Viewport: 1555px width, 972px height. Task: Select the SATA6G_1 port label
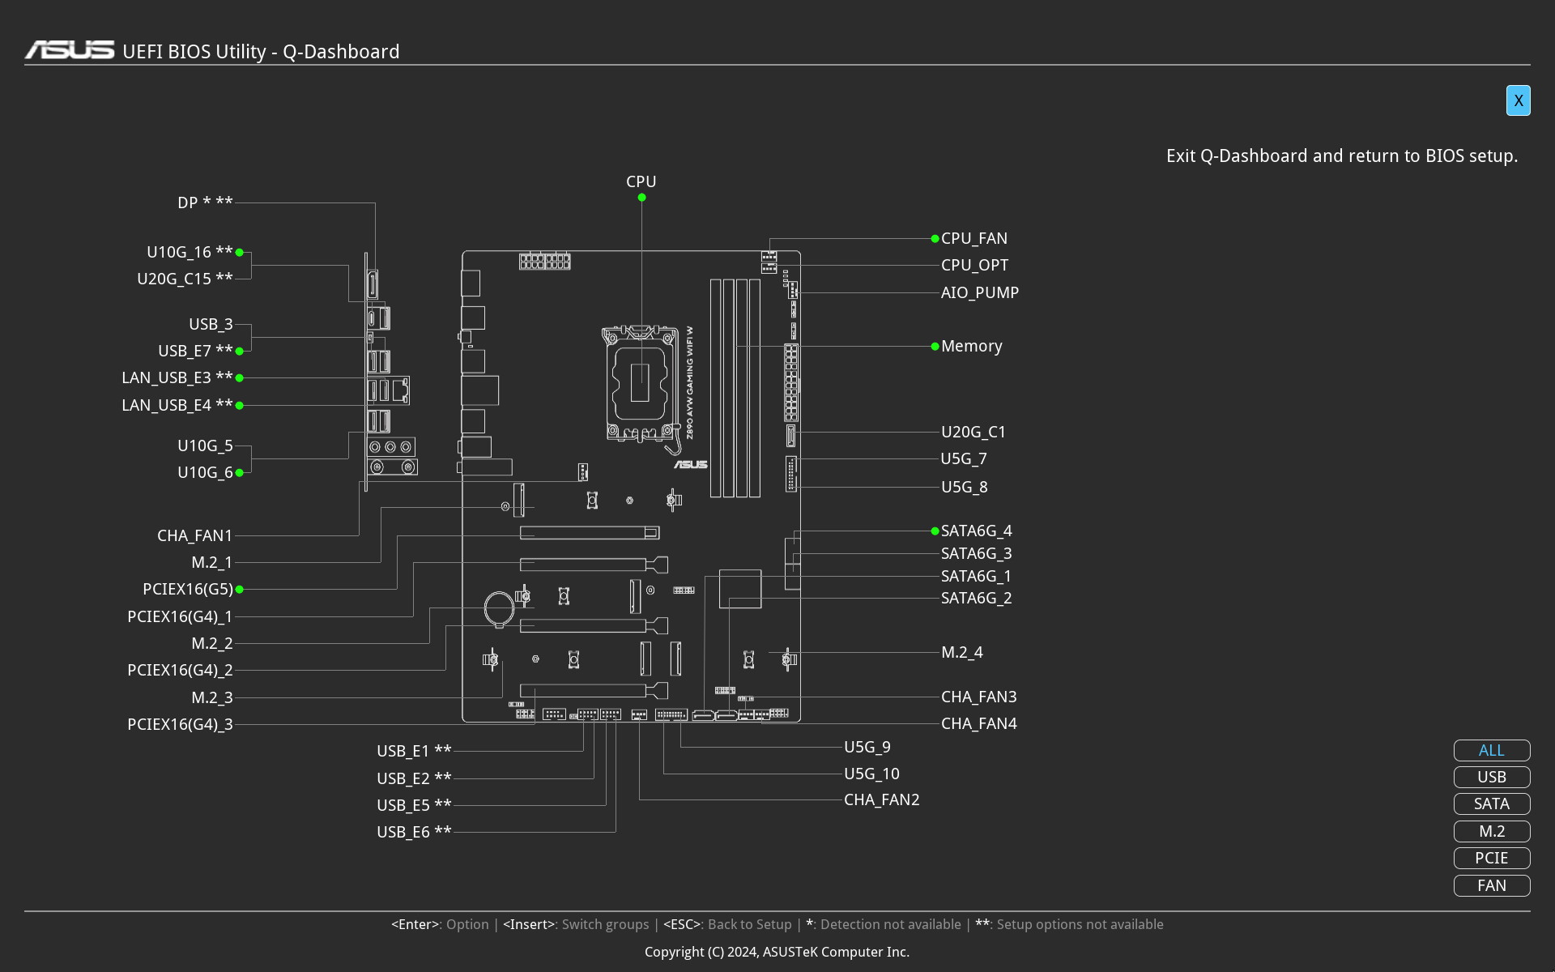pyautogui.click(x=976, y=576)
